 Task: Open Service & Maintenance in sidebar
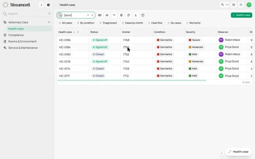click(x=23, y=48)
